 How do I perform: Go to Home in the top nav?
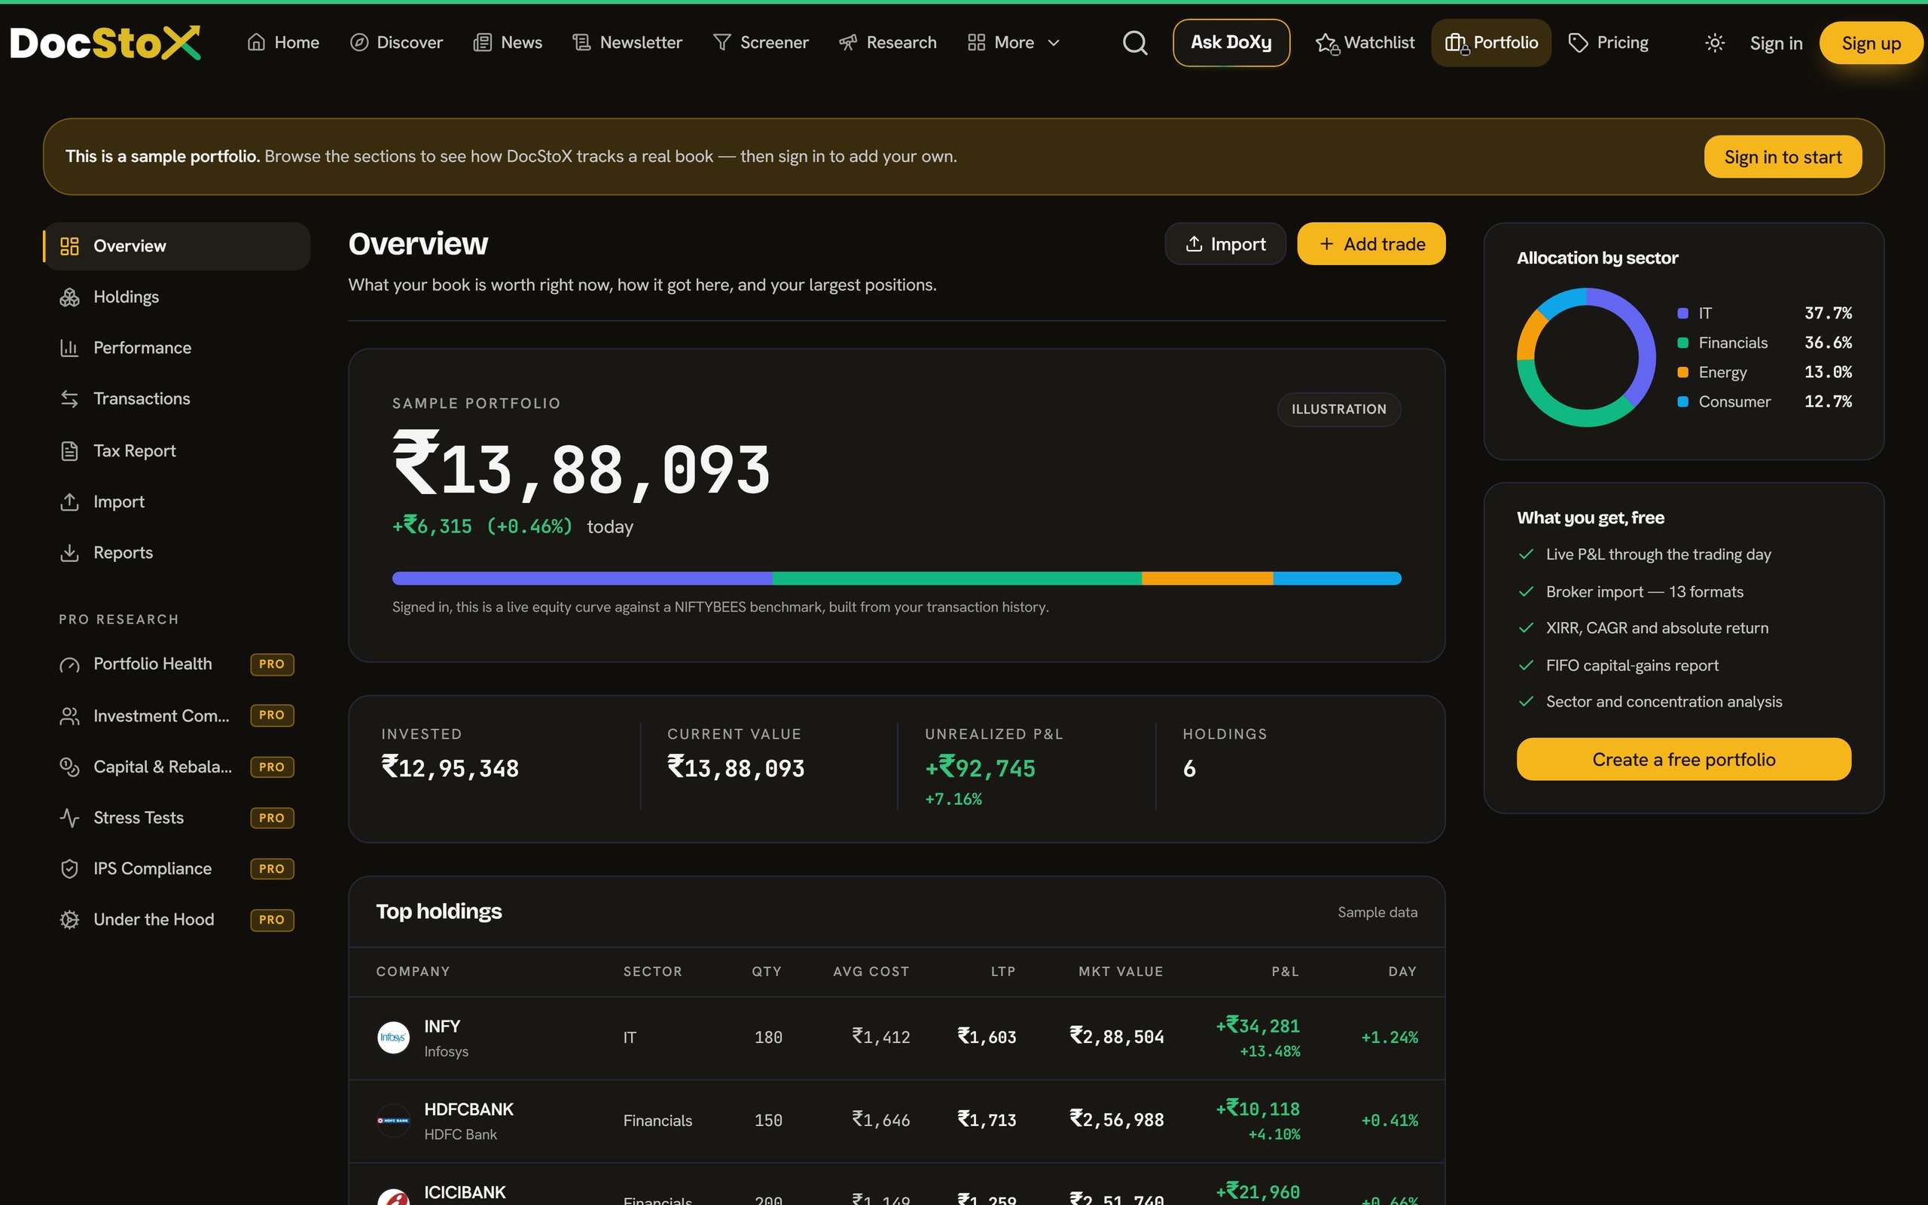coord(283,42)
